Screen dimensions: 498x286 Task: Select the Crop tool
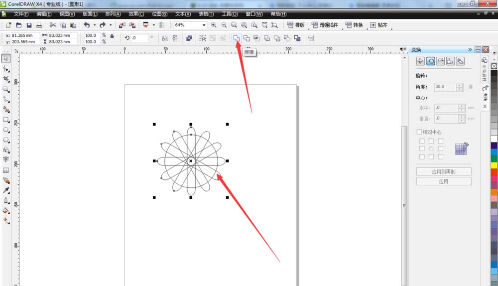[x=5, y=79]
